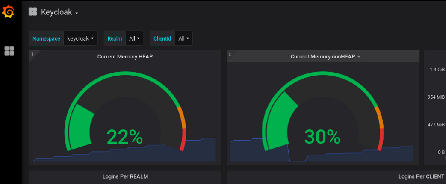Click the HEAP gauge arc

(x=125, y=111)
